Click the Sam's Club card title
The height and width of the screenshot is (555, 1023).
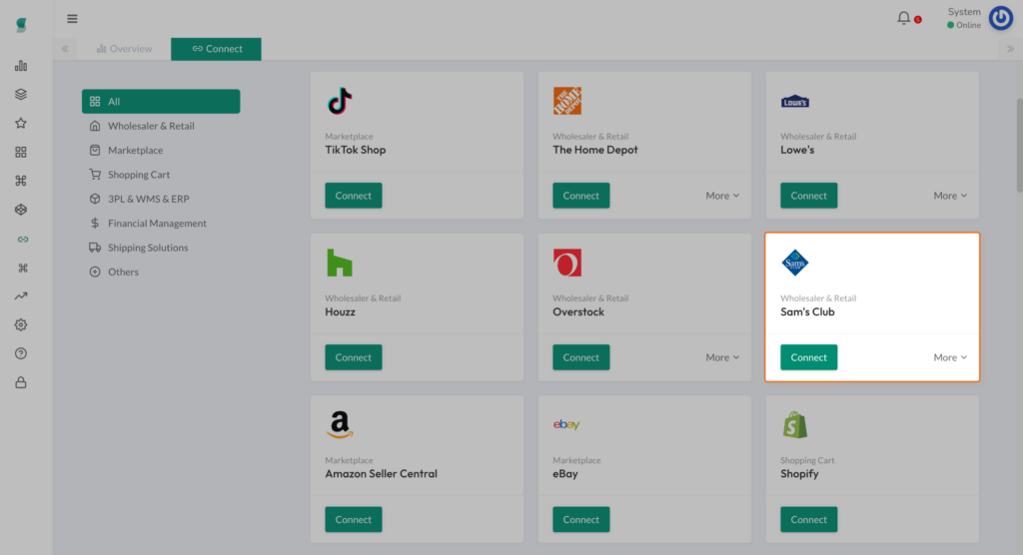click(807, 311)
